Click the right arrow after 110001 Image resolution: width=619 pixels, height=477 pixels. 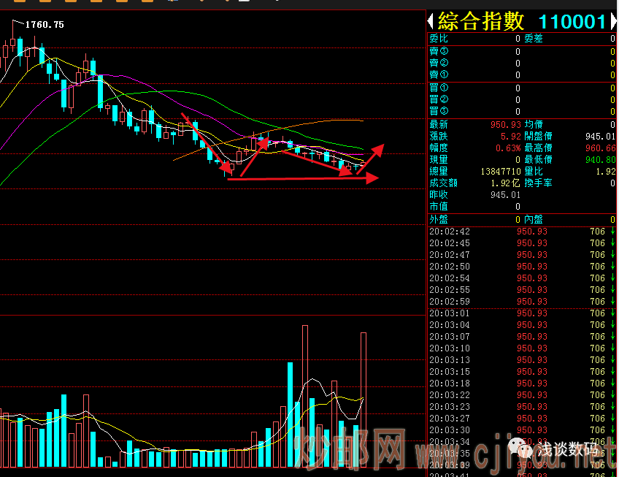pos(613,21)
